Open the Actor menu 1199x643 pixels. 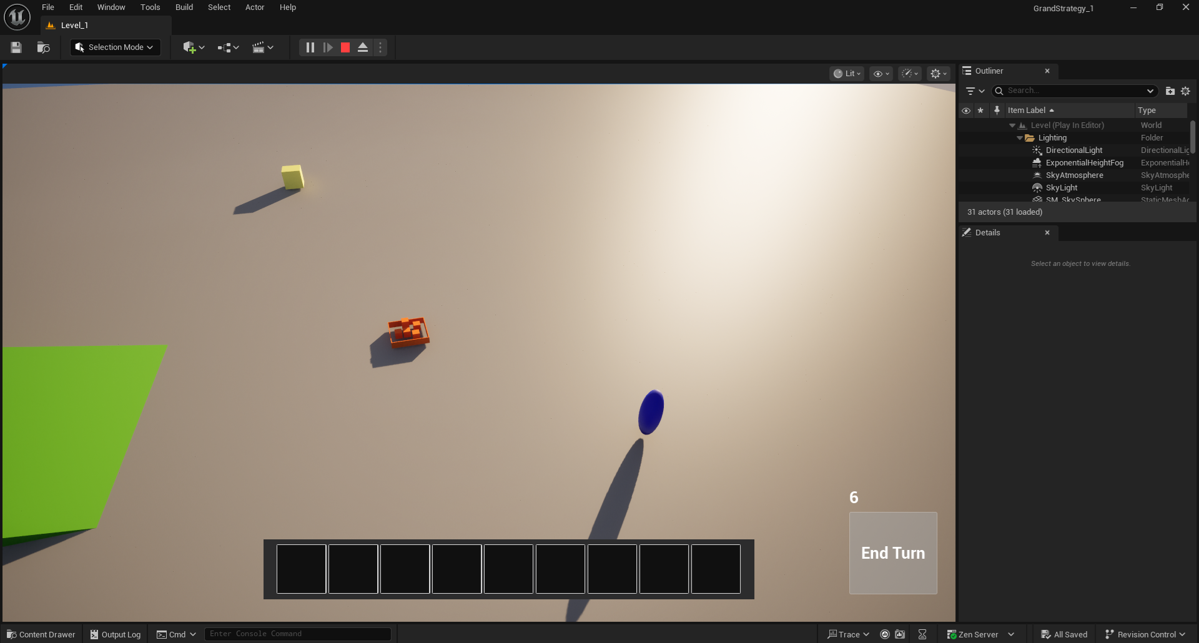click(255, 7)
